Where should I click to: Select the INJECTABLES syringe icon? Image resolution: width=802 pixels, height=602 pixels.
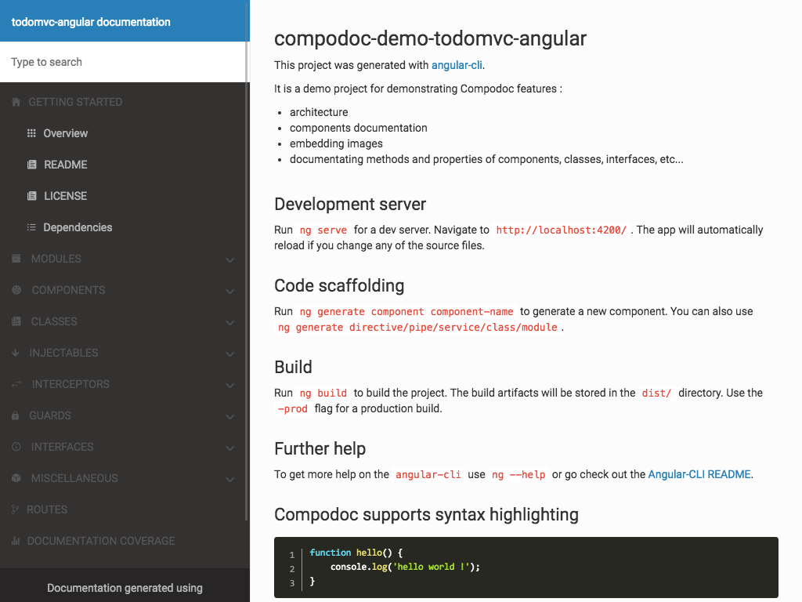pos(15,353)
